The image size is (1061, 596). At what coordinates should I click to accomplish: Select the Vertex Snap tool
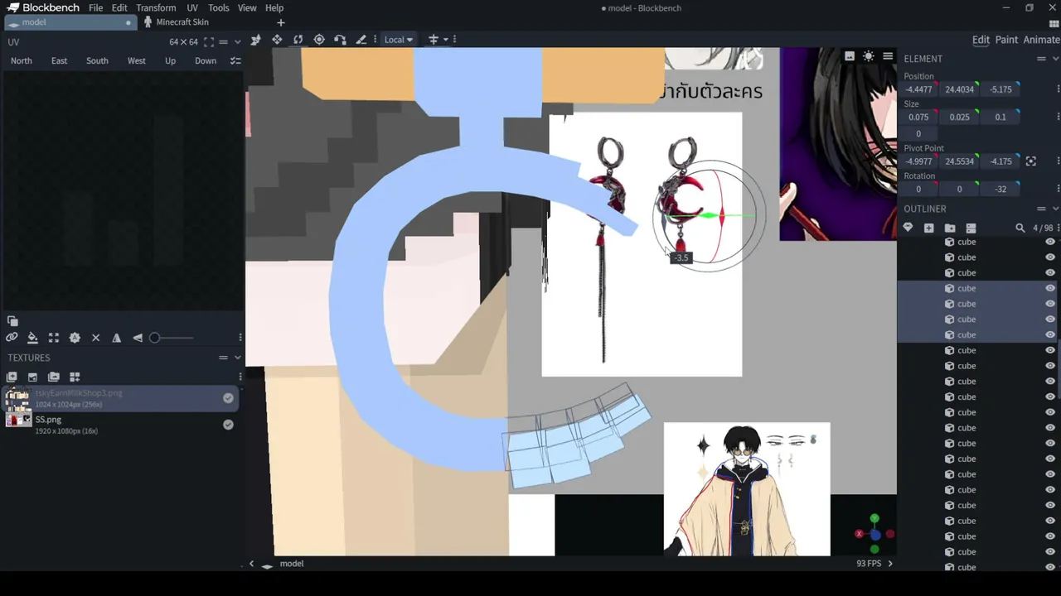click(340, 40)
